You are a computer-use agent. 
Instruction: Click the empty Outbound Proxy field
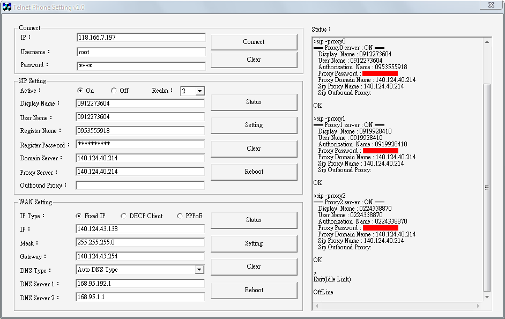click(140, 186)
